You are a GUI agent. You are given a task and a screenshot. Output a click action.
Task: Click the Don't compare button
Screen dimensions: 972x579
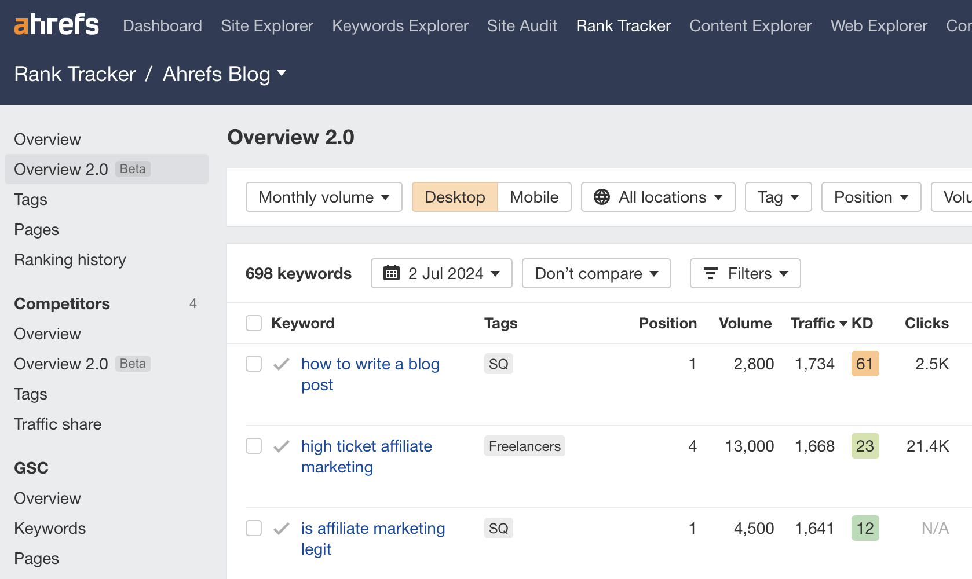595,273
